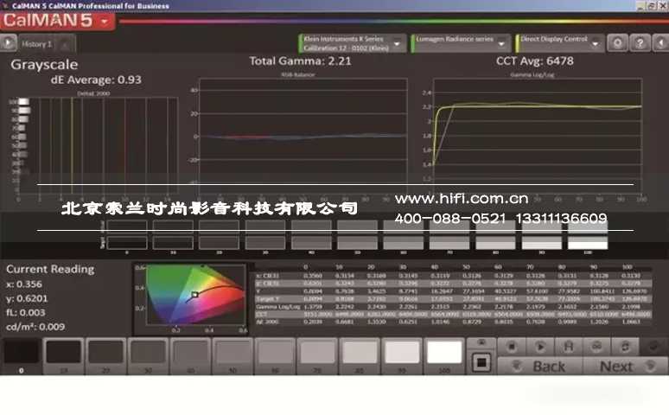Select the 0% grayscale pattern swatch
This screenshot has width=669, height=415.
pos(21,353)
